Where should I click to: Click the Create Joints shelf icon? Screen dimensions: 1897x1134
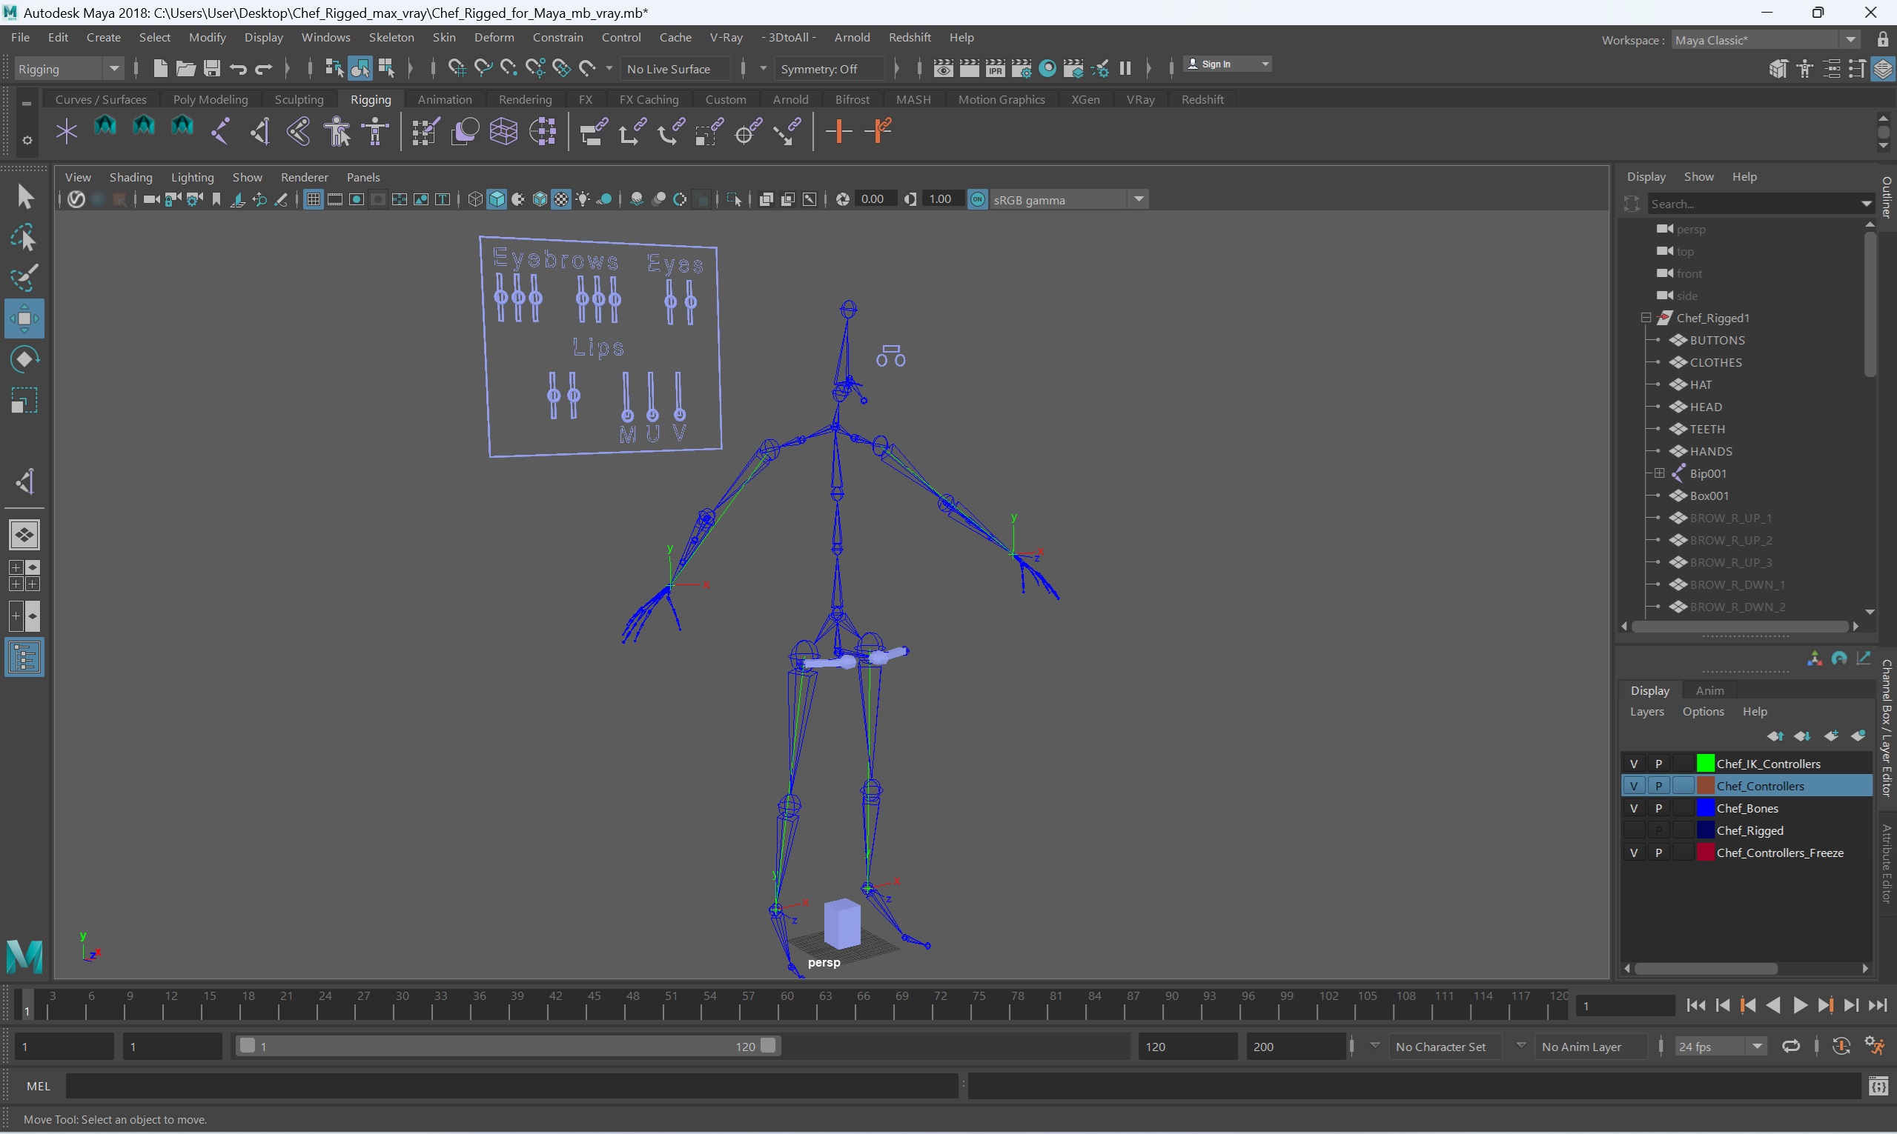(x=220, y=131)
